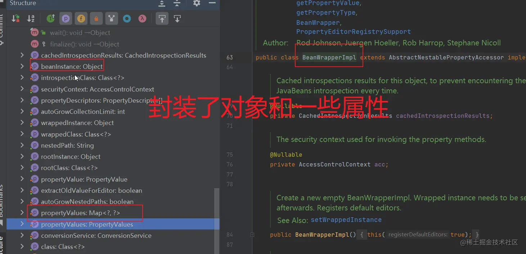Collapse all nodes using collapse icon
526x254 pixels.
tap(176, 4)
